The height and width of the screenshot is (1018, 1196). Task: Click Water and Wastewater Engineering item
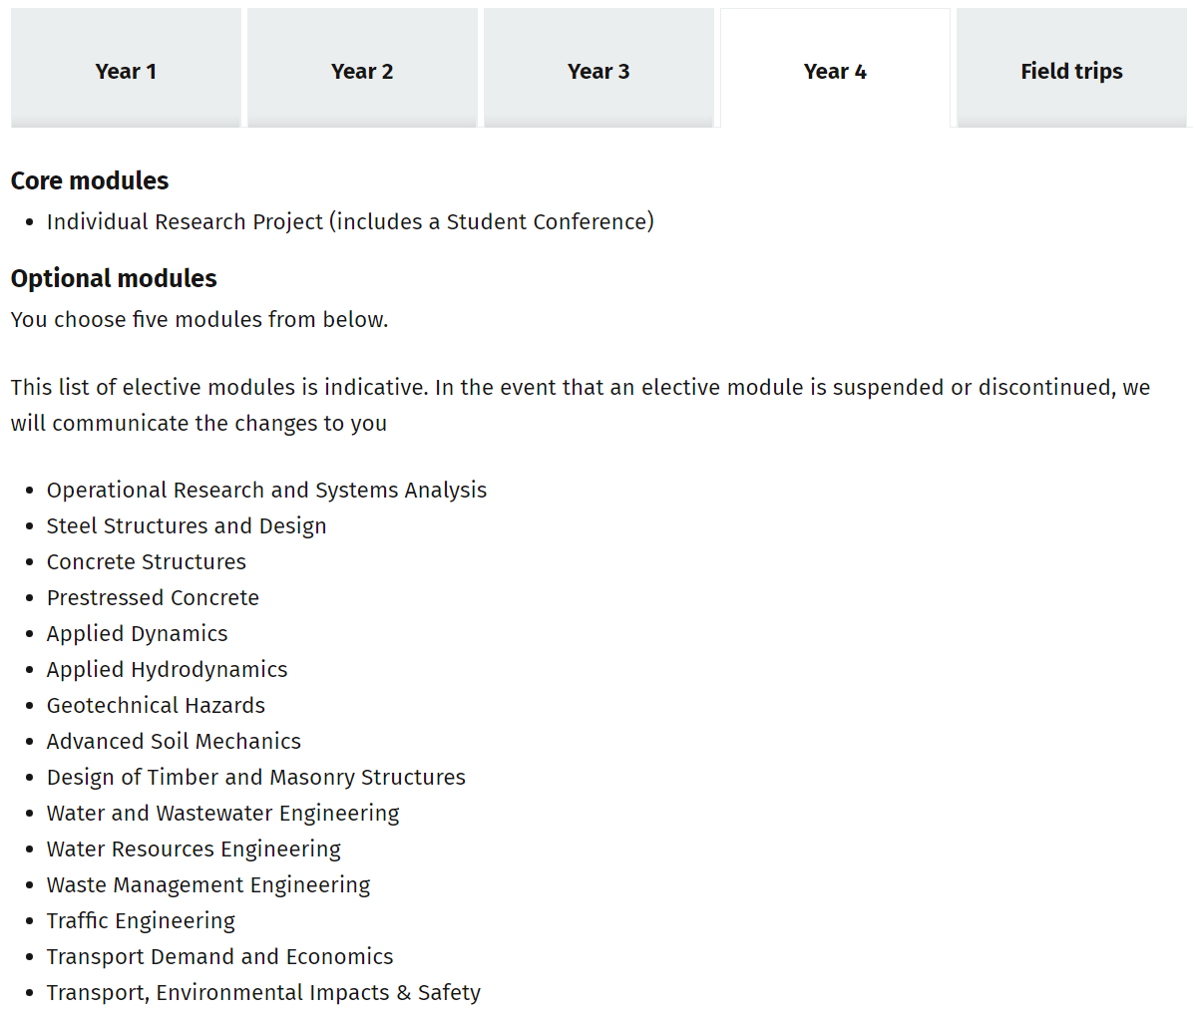[x=222, y=813]
